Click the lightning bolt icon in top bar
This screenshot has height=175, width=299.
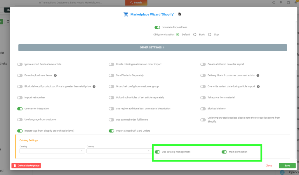(x=281, y=2)
